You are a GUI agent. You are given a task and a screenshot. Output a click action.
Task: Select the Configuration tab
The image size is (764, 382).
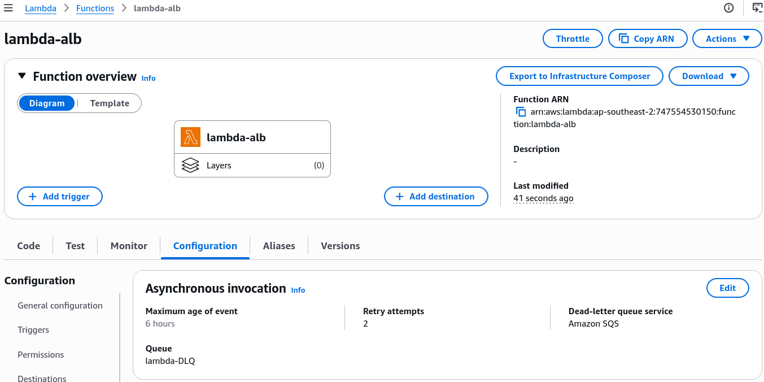[x=205, y=246]
